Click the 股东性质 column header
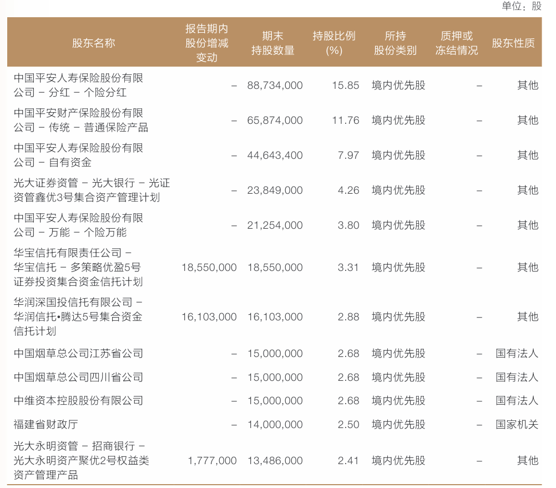The height and width of the screenshot is (488, 556). [513, 43]
